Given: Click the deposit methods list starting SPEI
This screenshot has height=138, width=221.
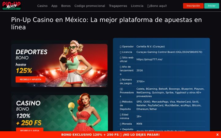Looking at the screenshot, I should tap(169, 105).
